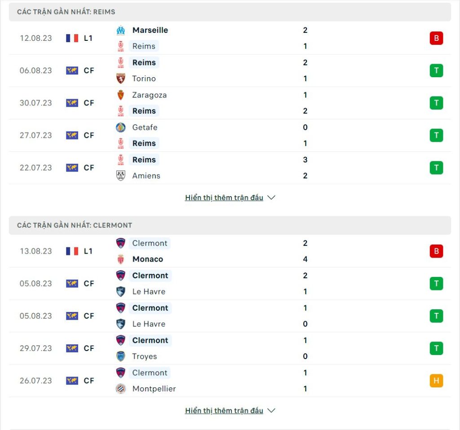Click the Amiens club crest
460x430 pixels.
click(120, 176)
